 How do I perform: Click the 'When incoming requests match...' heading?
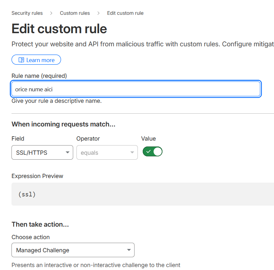pyautogui.click(x=63, y=124)
